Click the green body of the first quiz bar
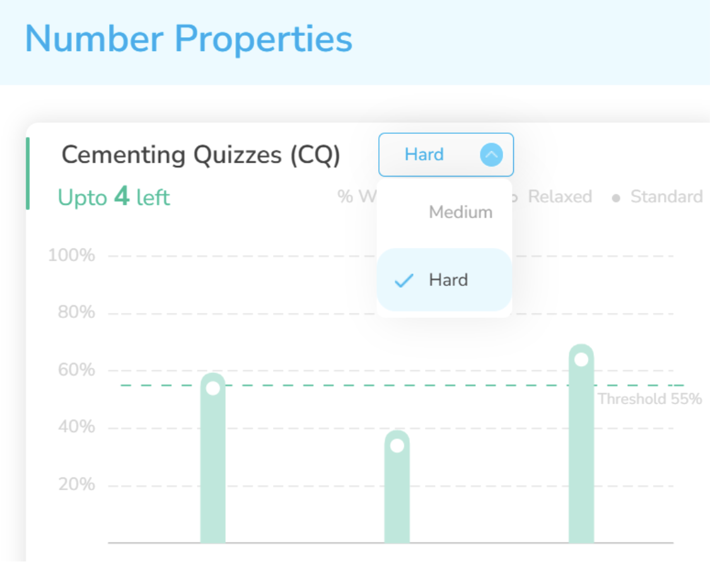The height and width of the screenshot is (564, 715). [x=213, y=473]
